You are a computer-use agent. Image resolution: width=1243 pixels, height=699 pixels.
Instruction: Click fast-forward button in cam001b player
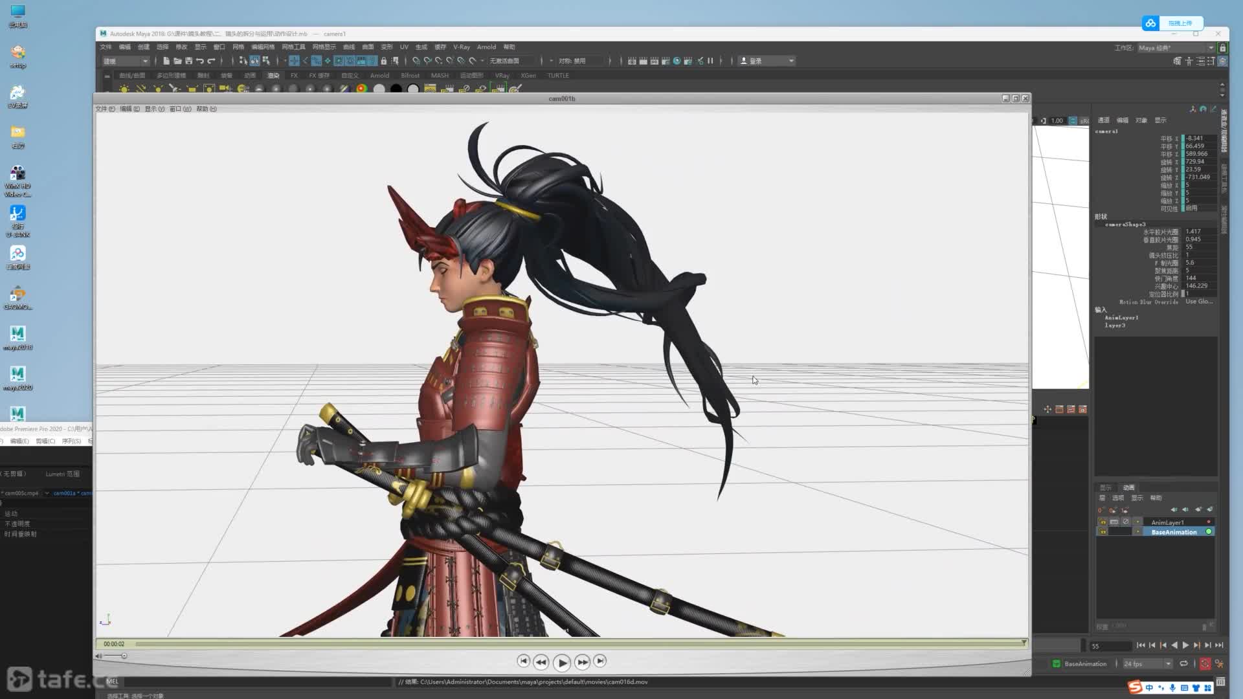coord(582,661)
